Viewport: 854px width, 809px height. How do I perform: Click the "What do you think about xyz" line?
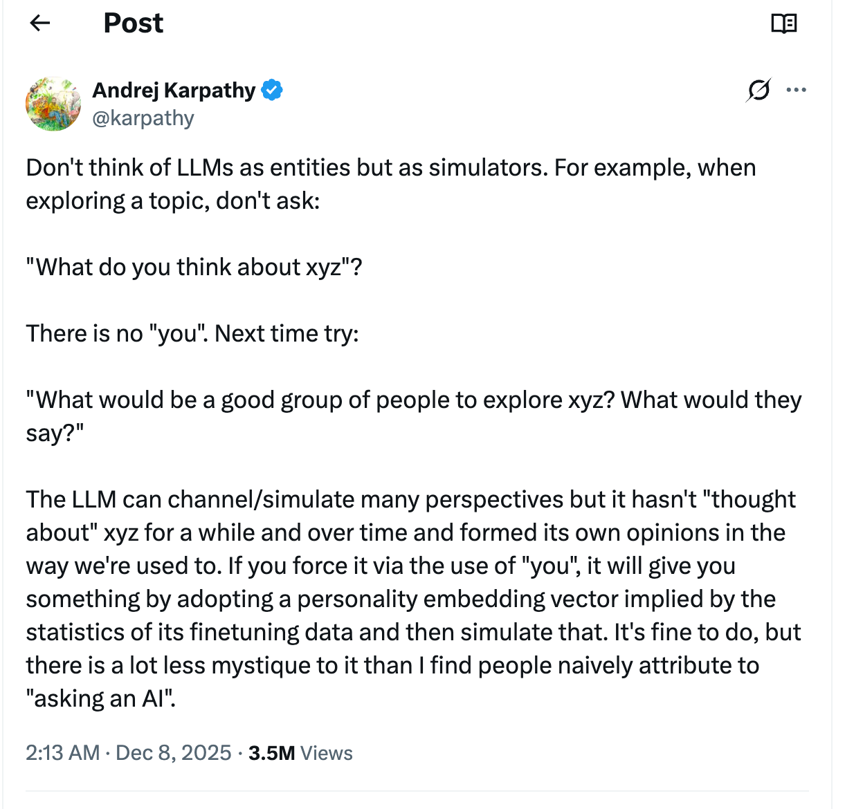tap(194, 268)
